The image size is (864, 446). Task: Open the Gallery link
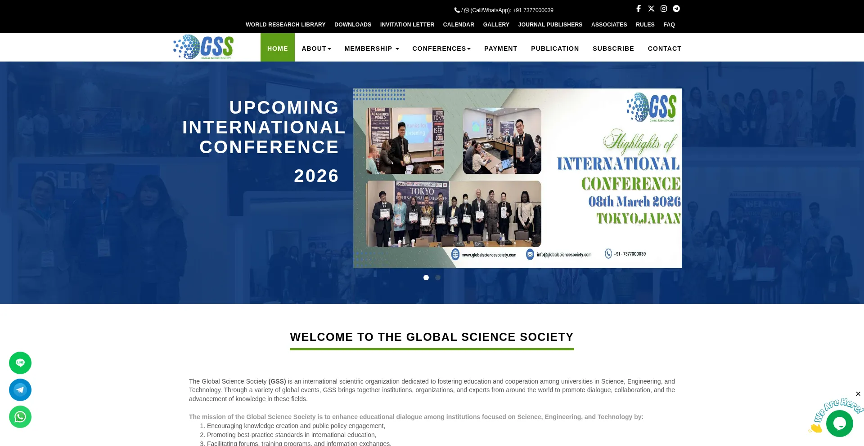(496, 25)
